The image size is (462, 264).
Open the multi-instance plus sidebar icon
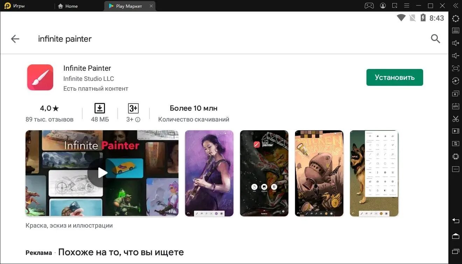point(456,94)
